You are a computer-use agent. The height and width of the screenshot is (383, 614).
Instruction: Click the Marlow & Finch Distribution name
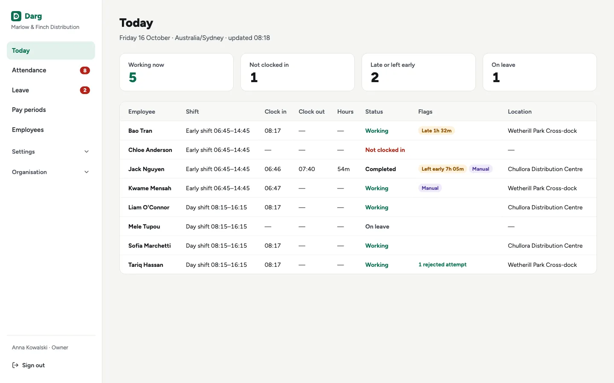point(45,27)
